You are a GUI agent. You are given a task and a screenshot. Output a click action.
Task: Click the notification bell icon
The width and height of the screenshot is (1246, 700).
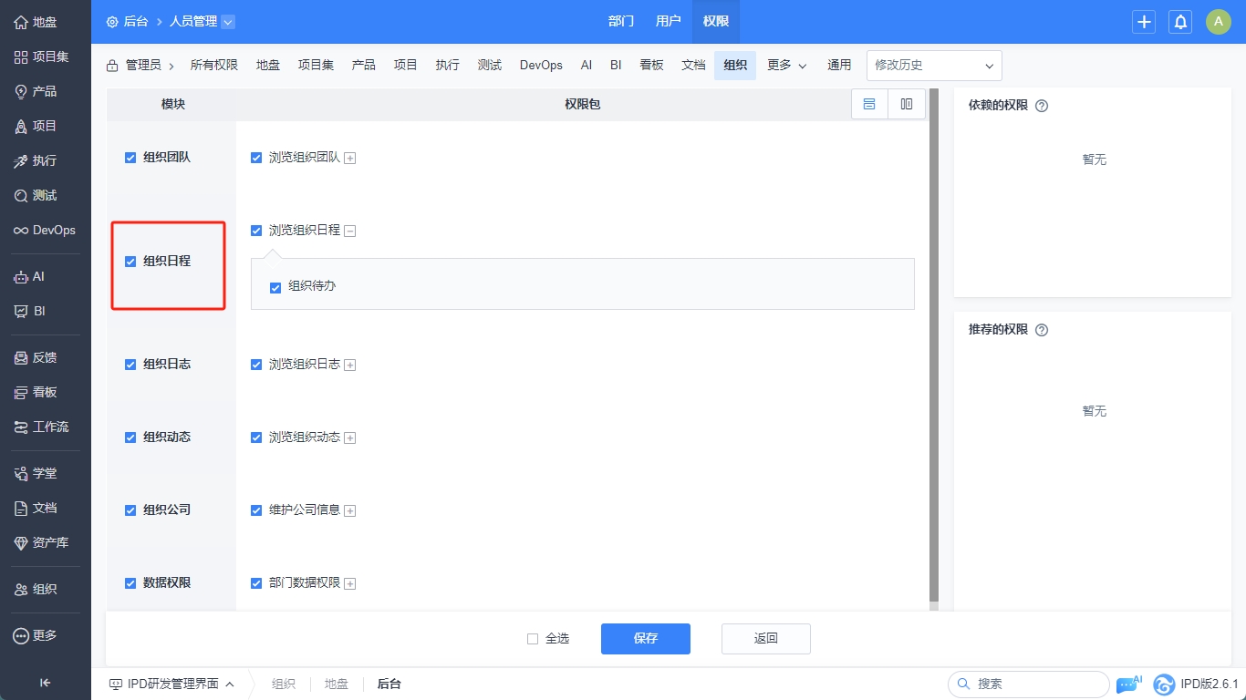click(x=1180, y=22)
